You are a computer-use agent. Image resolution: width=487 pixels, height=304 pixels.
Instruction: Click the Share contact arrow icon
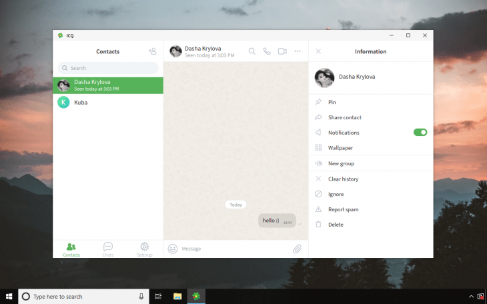pyautogui.click(x=318, y=117)
